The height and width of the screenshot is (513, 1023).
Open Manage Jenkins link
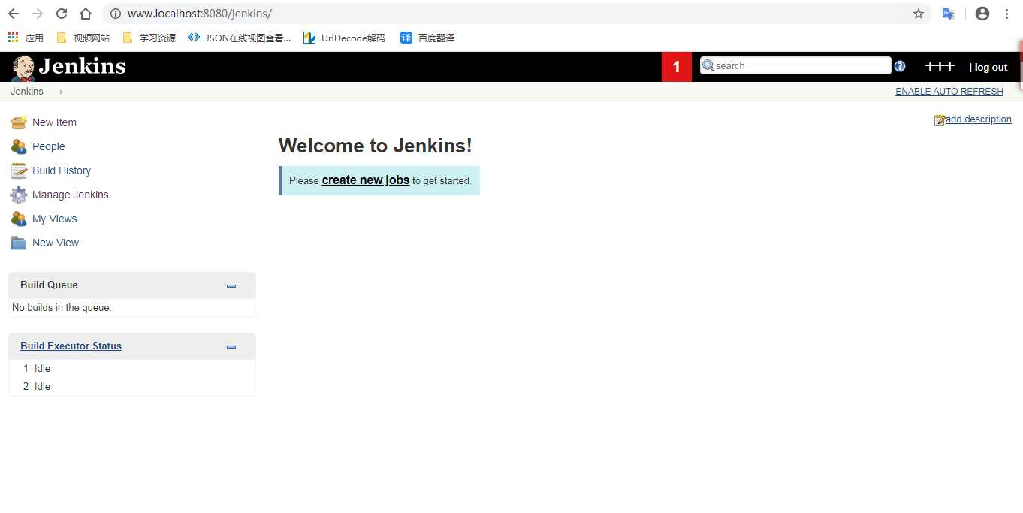pyautogui.click(x=70, y=195)
